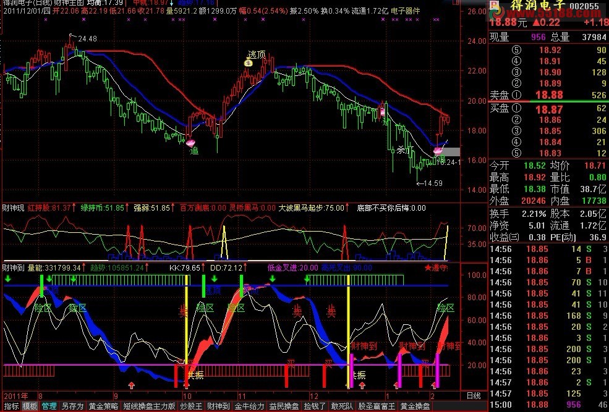The width and height of the screenshot is (609, 412).
Task: Click the red triangle beside 0.22 change
Action: pos(536,23)
